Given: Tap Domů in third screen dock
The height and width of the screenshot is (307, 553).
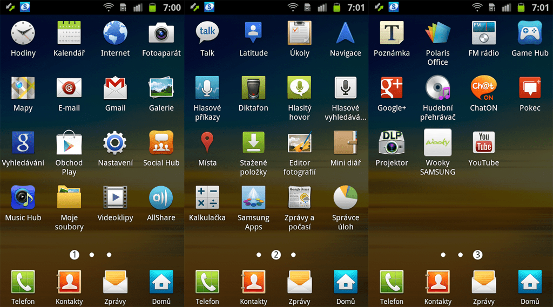Looking at the screenshot, I should [x=530, y=282].
